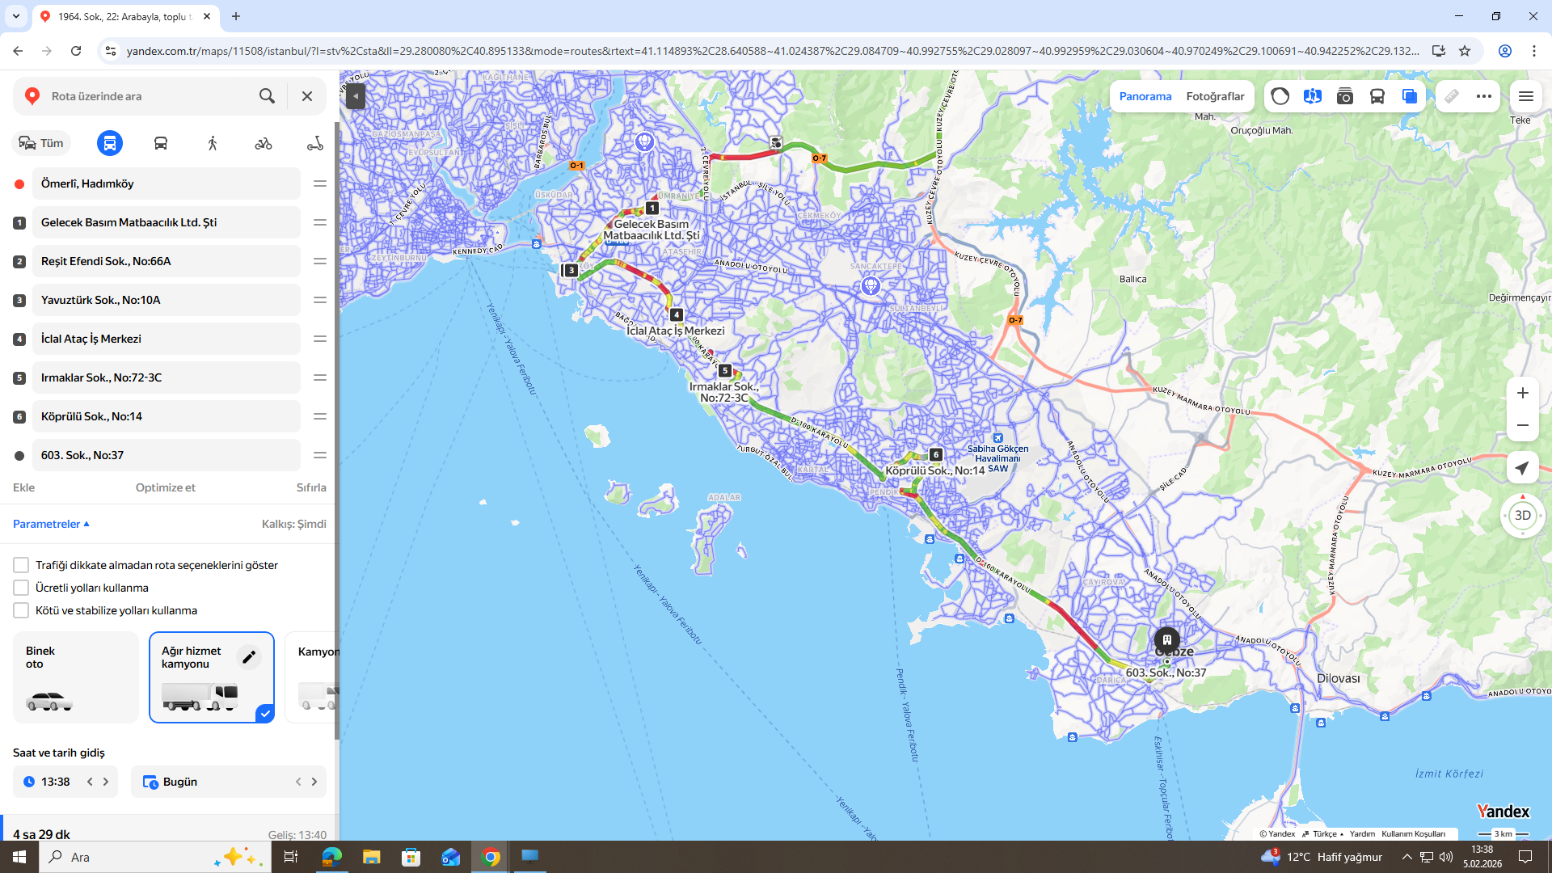Choose the scooter route mode
This screenshot has height=873, width=1552.
(x=315, y=143)
